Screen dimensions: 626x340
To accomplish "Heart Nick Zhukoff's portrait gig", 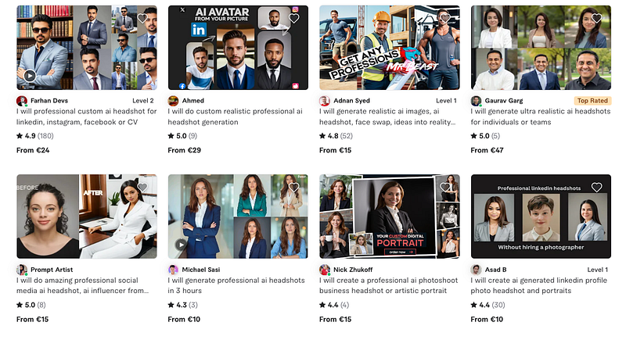I will tap(445, 188).
